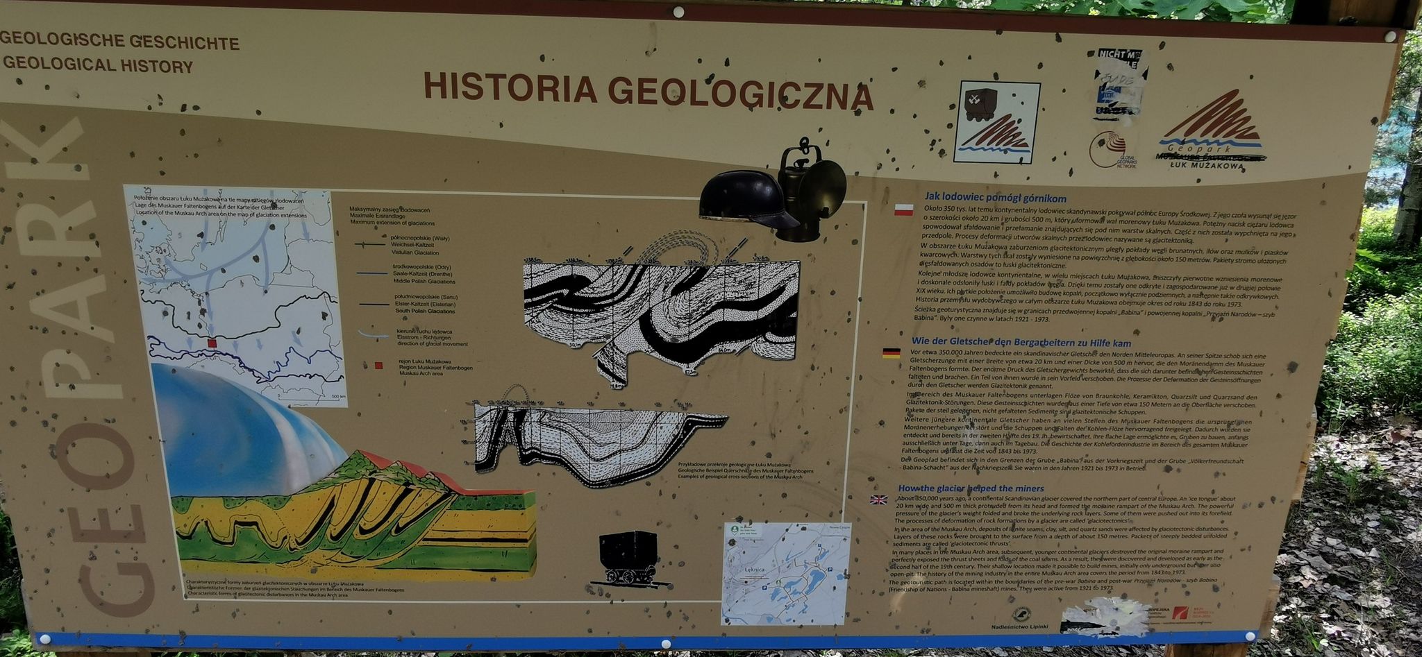The width and height of the screenshot is (1422, 657).
Task: Click the Polish flag icon
Action: tap(903, 210)
